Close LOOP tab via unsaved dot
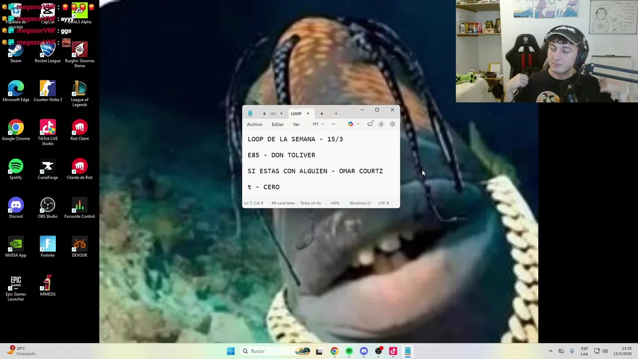This screenshot has height=359, width=638. tap(308, 113)
